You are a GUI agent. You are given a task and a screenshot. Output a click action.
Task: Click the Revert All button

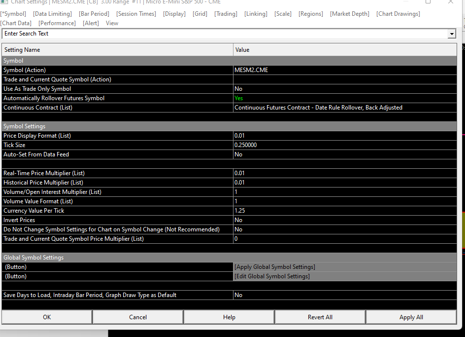point(320,317)
